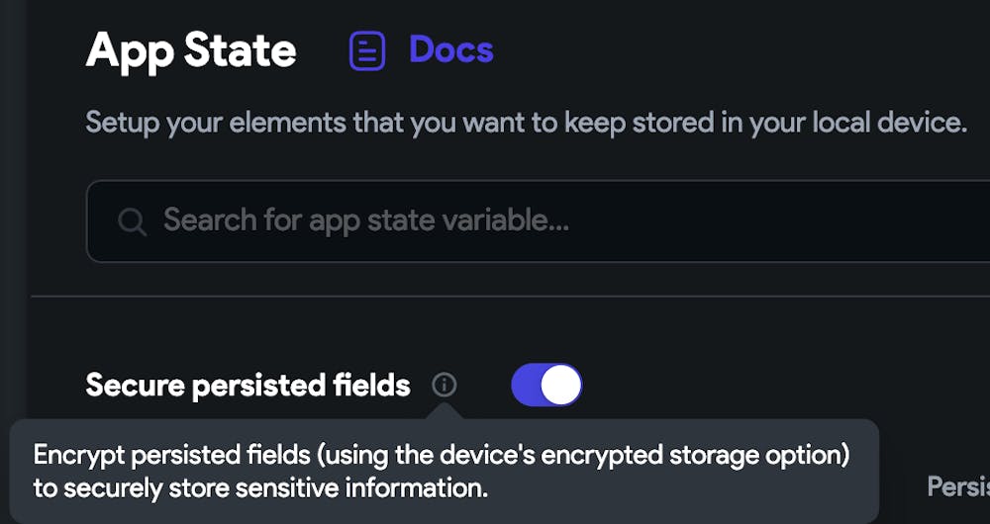Click the "to securely store sensitive information" tooltip line
The width and height of the screenshot is (990, 524).
(x=261, y=488)
